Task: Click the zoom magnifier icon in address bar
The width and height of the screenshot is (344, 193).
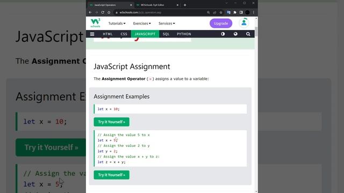Action: pyautogui.click(x=209, y=12)
